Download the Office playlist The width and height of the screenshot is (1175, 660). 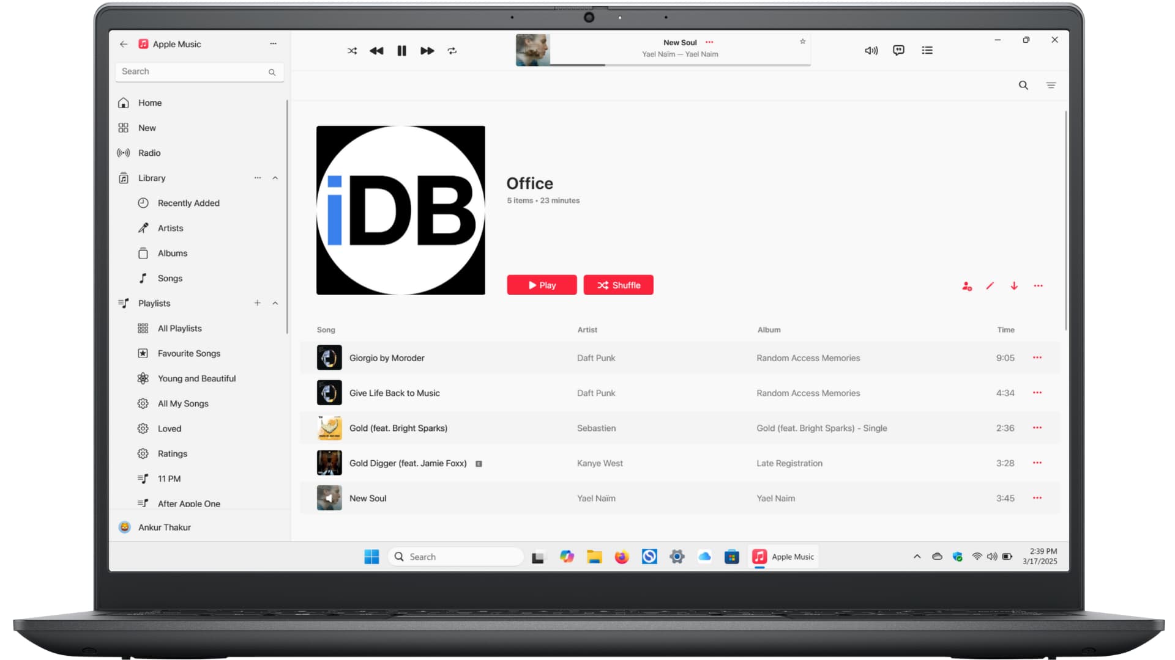pyautogui.click(x=1014, y=286)
